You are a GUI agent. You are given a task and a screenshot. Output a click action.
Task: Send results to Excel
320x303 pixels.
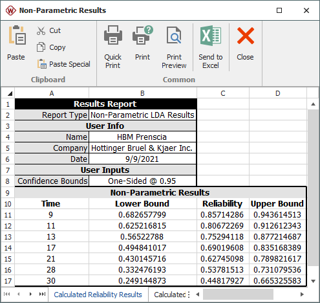(x=211, y=47)
